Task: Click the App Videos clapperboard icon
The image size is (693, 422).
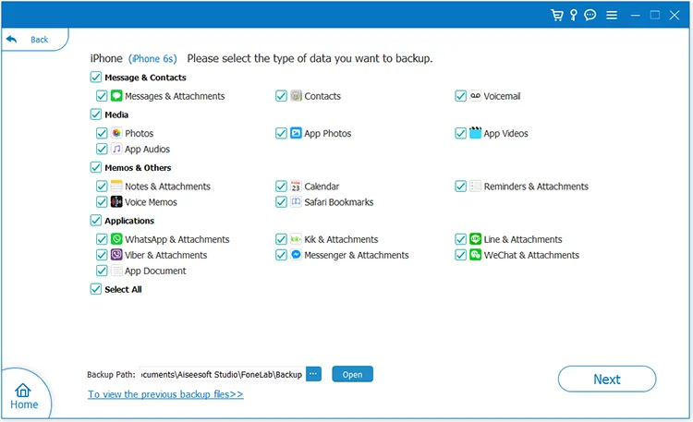Action: pos(476,133)
